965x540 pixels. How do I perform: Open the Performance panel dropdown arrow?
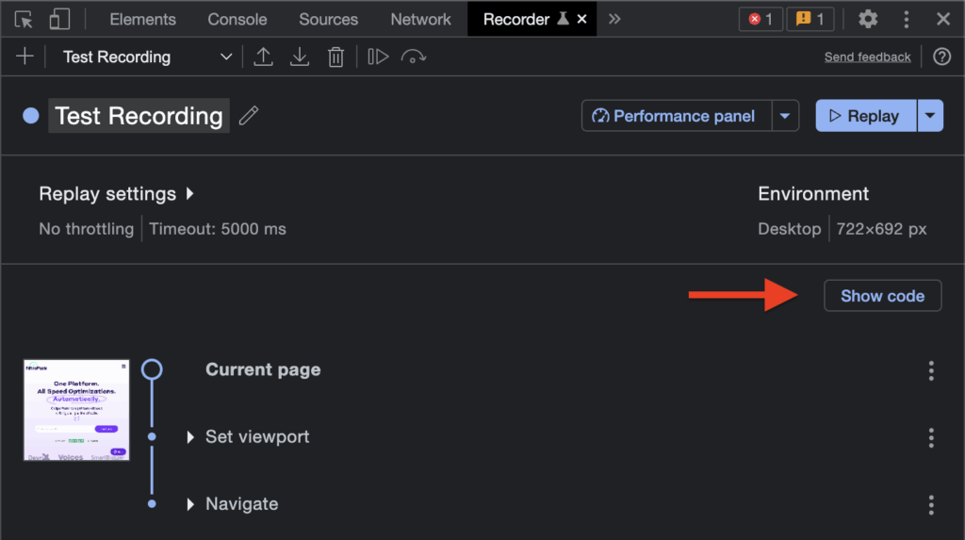[x=785, y=116]
